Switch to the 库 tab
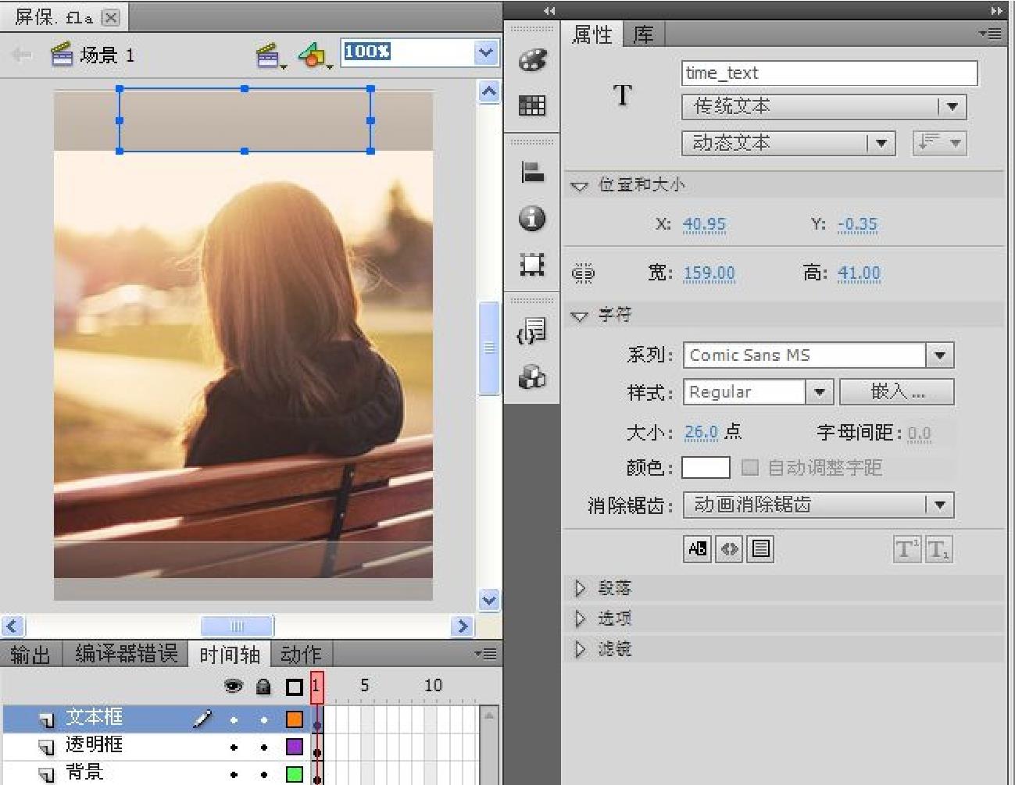Screen dimensions: 1015x785 643,35
